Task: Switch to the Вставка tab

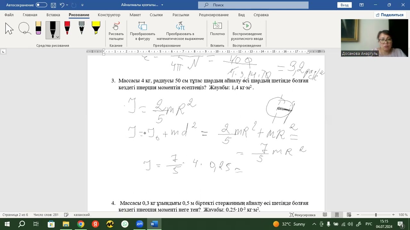Action: pyautogui.click(x=53, y=15)
